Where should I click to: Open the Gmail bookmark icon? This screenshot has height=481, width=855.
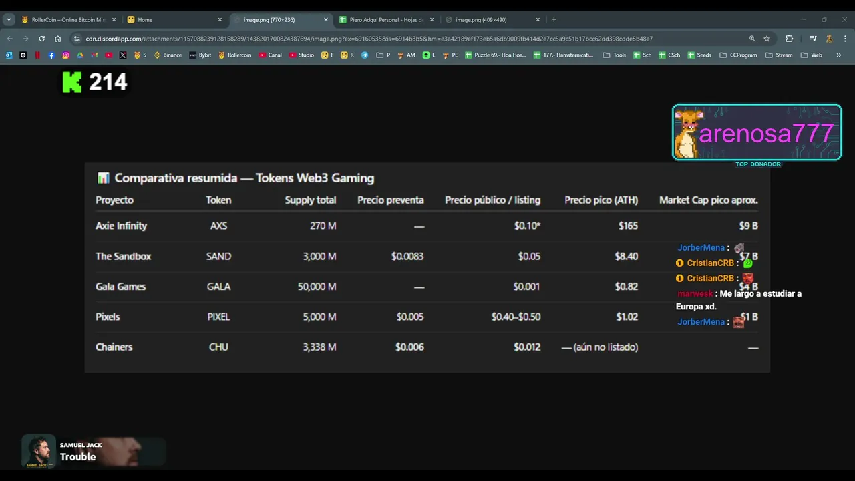[x=94, y=55]
